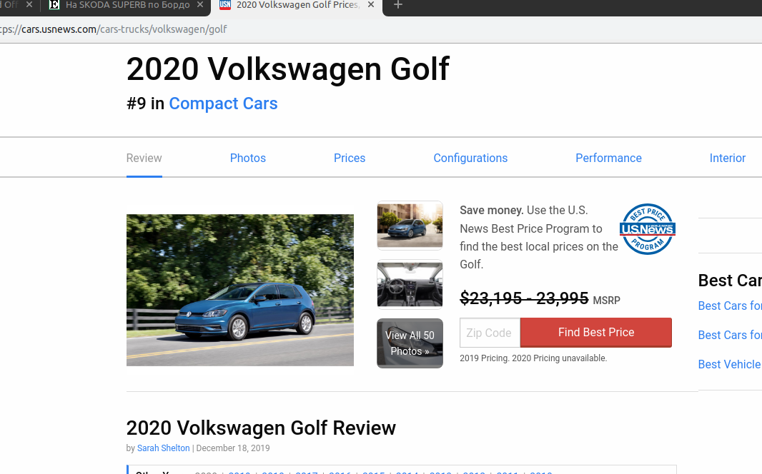762x474 pixels.
Task: Select the Configurations tab
Action: [x=470, y=158]
